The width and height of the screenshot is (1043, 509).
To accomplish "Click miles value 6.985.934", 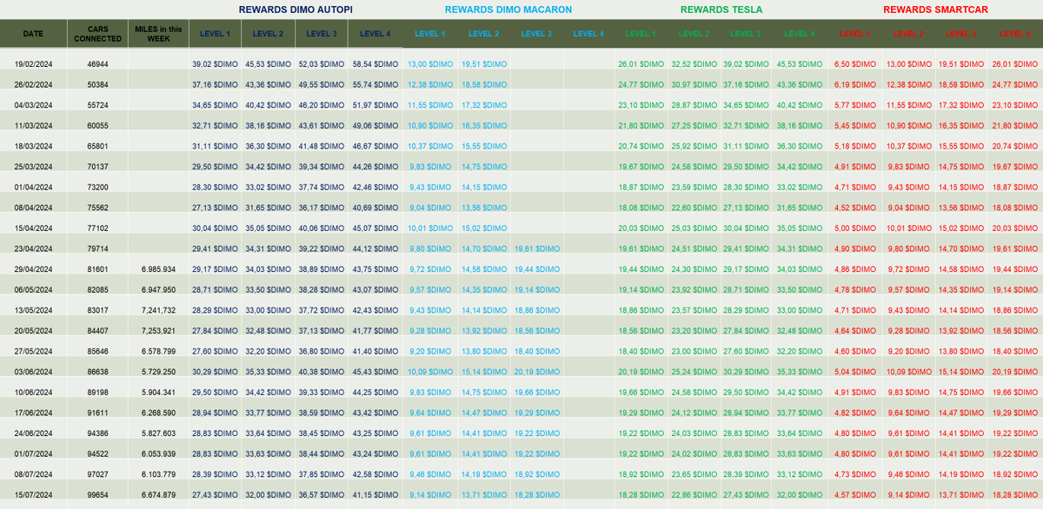I will 158,269.
